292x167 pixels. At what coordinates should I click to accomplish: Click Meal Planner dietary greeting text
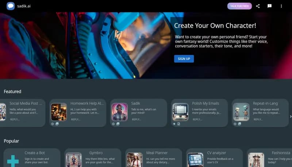point(161,160)
